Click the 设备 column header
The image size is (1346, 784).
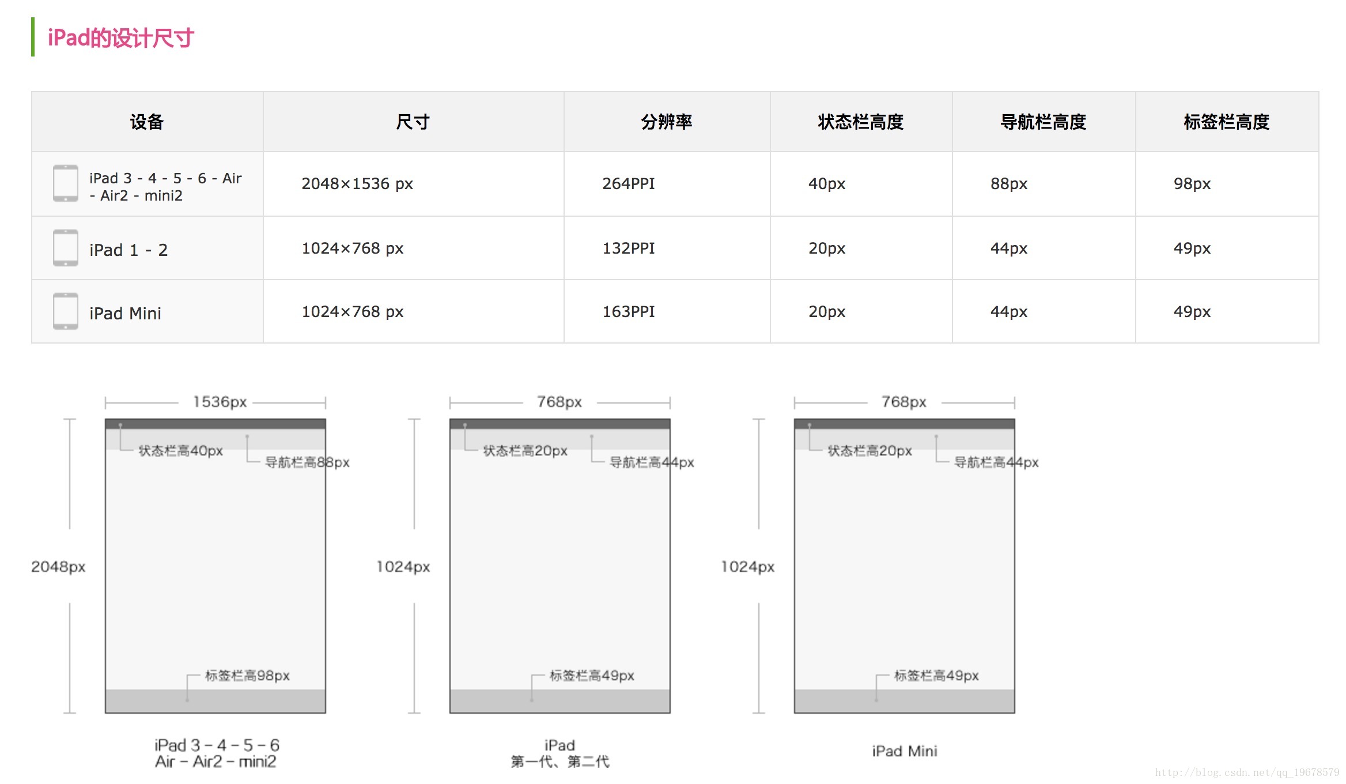147,122
